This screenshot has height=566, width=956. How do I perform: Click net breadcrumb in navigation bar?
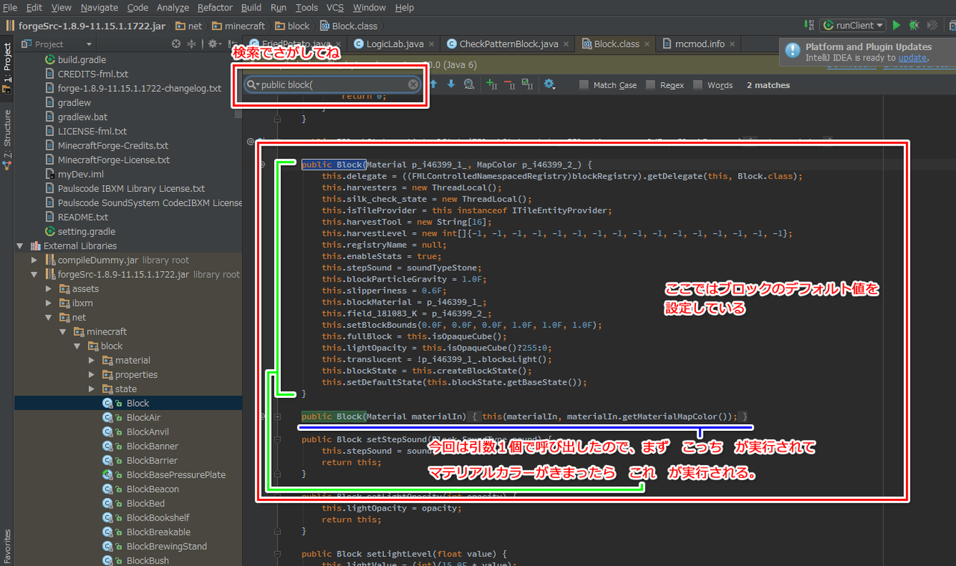[x=187, y=25]
